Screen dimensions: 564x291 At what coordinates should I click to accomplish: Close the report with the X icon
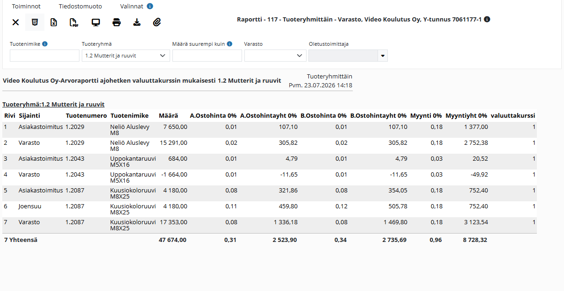[x=15, y=22]
